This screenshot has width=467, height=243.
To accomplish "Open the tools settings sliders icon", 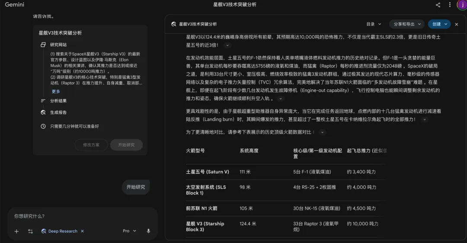I will 30,231.
